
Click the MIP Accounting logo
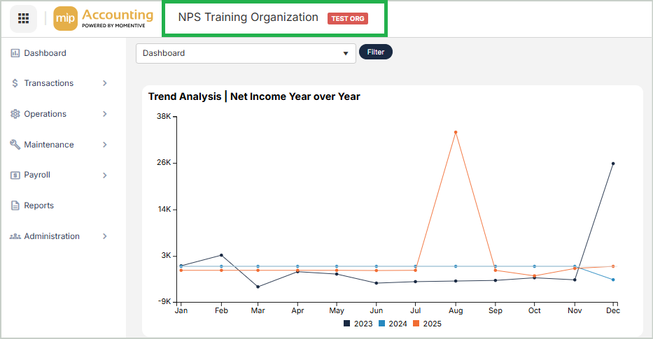pos(104,18)
